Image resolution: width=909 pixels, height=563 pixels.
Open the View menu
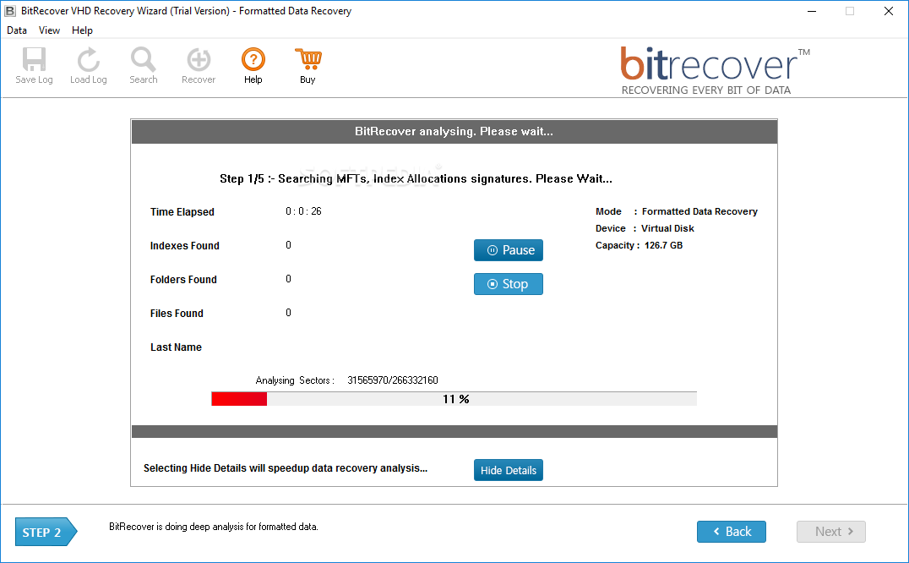49,30
